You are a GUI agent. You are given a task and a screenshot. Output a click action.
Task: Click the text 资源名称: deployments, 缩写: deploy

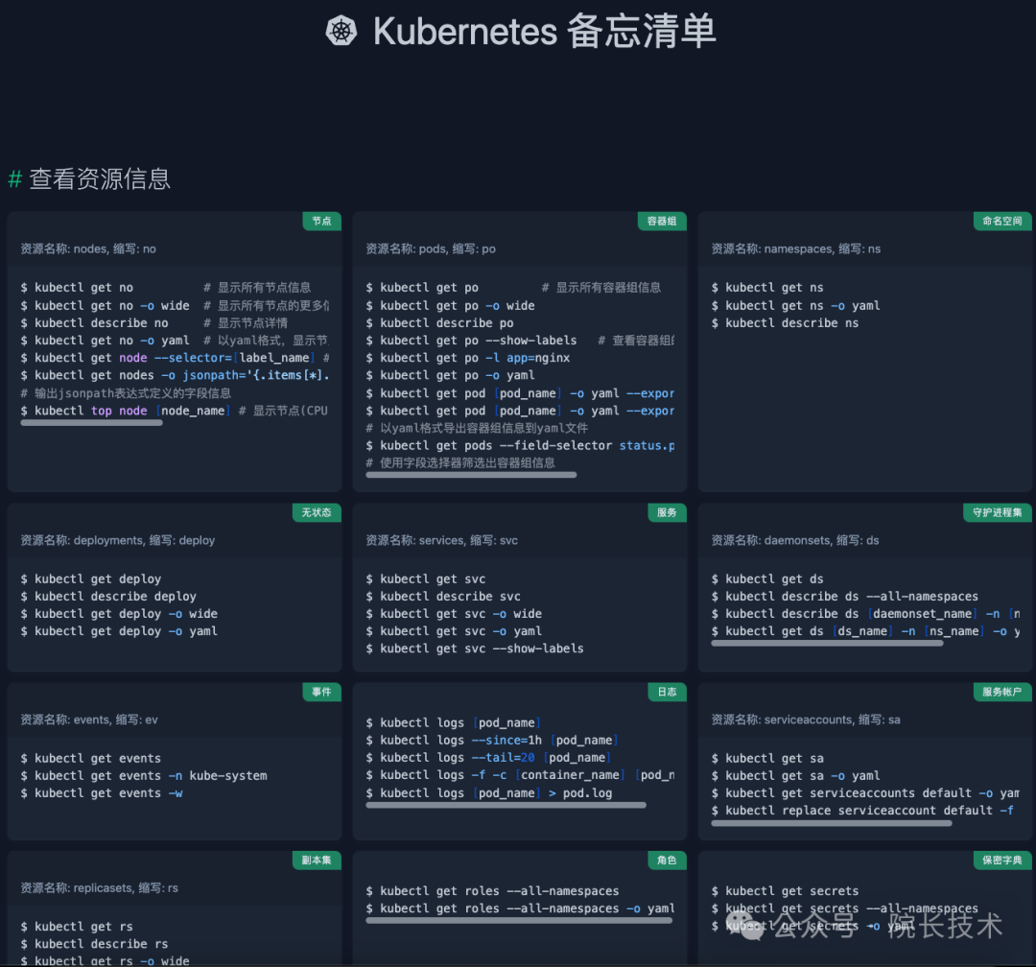pos(118,541)
